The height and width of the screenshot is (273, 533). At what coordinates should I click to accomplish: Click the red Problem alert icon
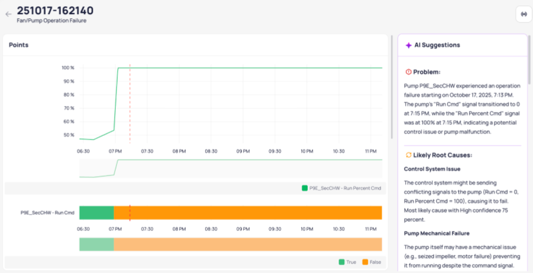coord(408,72)
